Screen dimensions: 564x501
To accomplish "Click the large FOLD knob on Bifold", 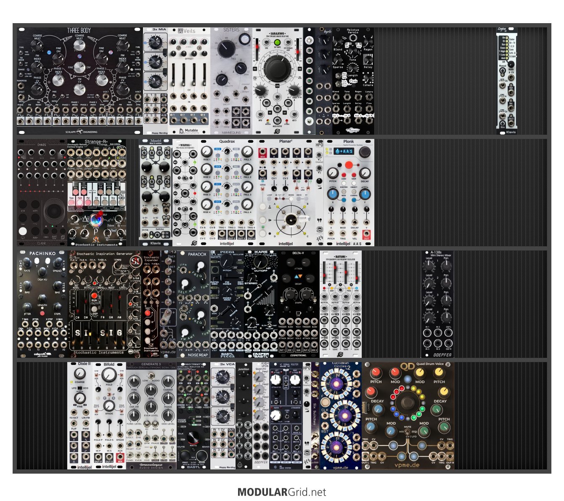I will pos(109,374).
